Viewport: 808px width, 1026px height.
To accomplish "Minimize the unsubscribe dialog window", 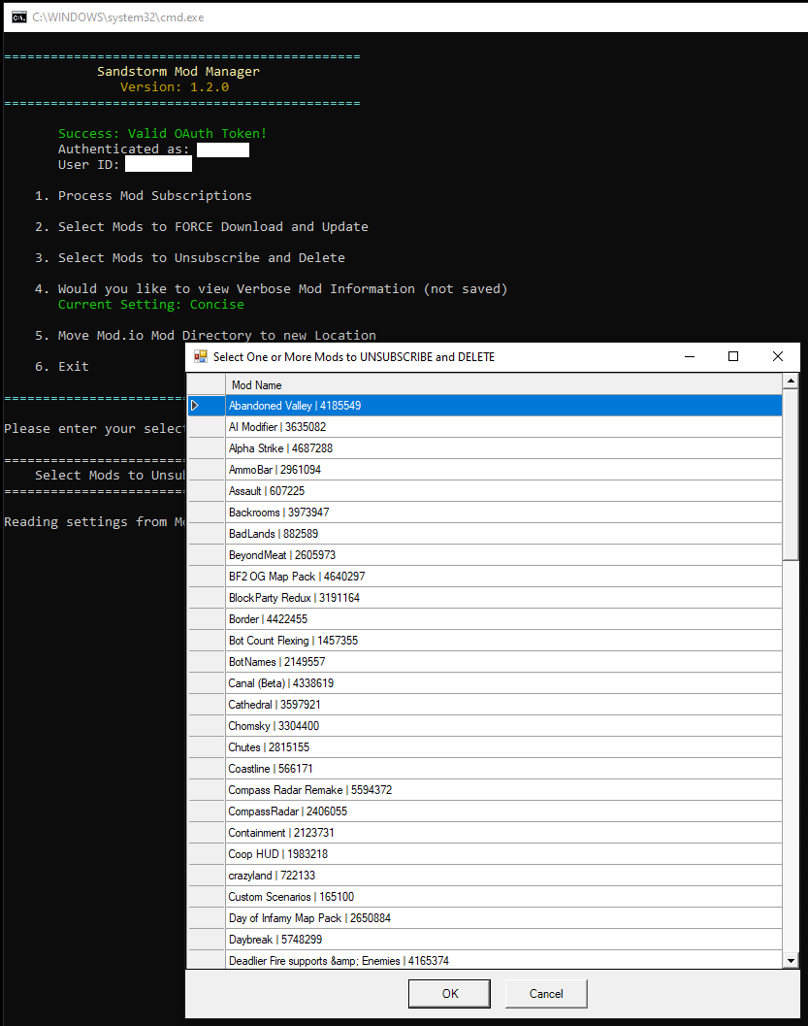I will click(x=689, y=356).
